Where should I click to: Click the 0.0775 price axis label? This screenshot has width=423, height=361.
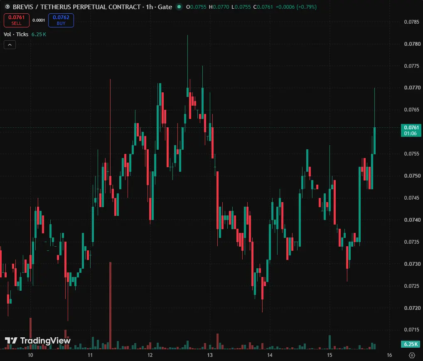tap(412, 66)
